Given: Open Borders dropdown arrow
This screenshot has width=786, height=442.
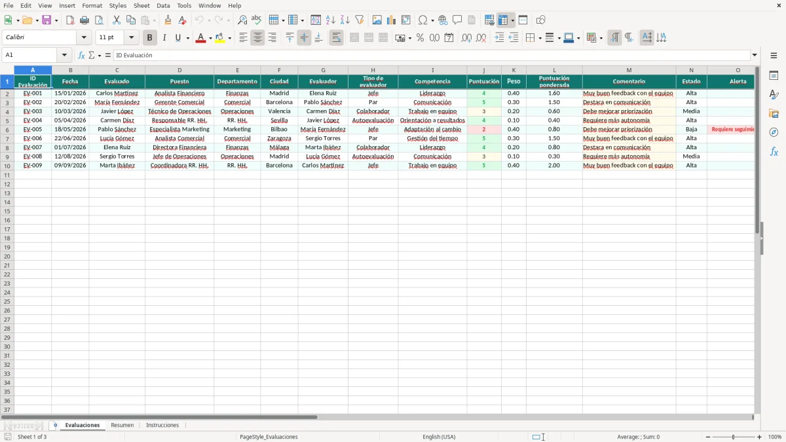Looking at the screenshot, I should pyautogui.click(x=539, y=38).
